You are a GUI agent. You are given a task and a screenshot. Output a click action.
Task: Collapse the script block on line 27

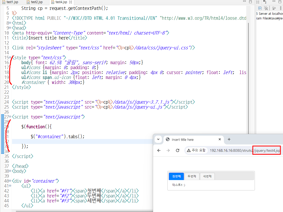pyautogui.click(x=10, y=117)
